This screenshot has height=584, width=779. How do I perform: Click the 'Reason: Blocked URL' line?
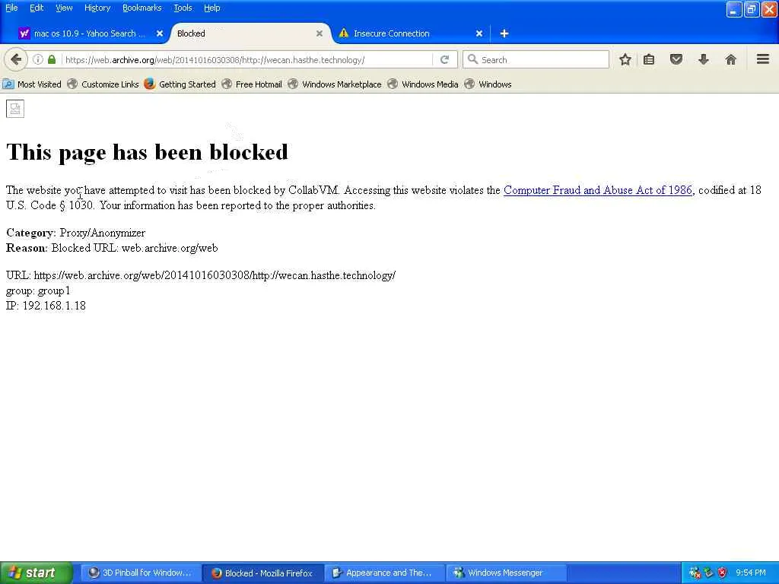point(112,248)
